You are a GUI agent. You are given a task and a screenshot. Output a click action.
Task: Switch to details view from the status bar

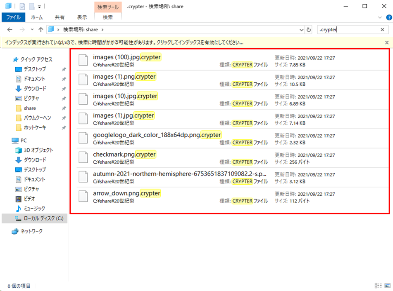[x=378, y=285]
